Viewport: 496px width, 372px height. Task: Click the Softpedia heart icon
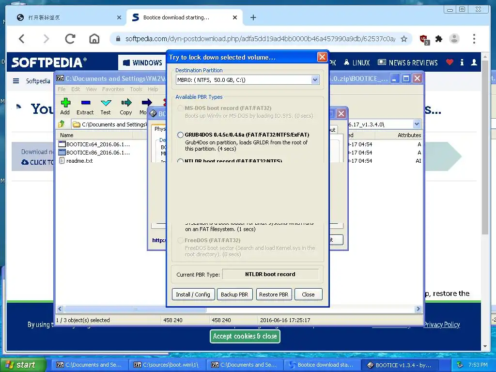(449, 62)
